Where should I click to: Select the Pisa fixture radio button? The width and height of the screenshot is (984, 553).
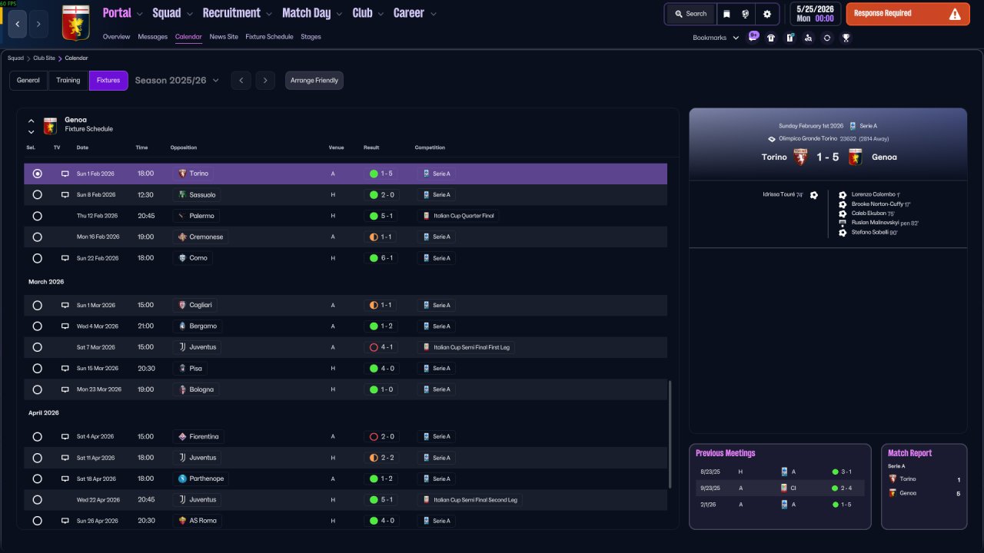coord(37,368)
